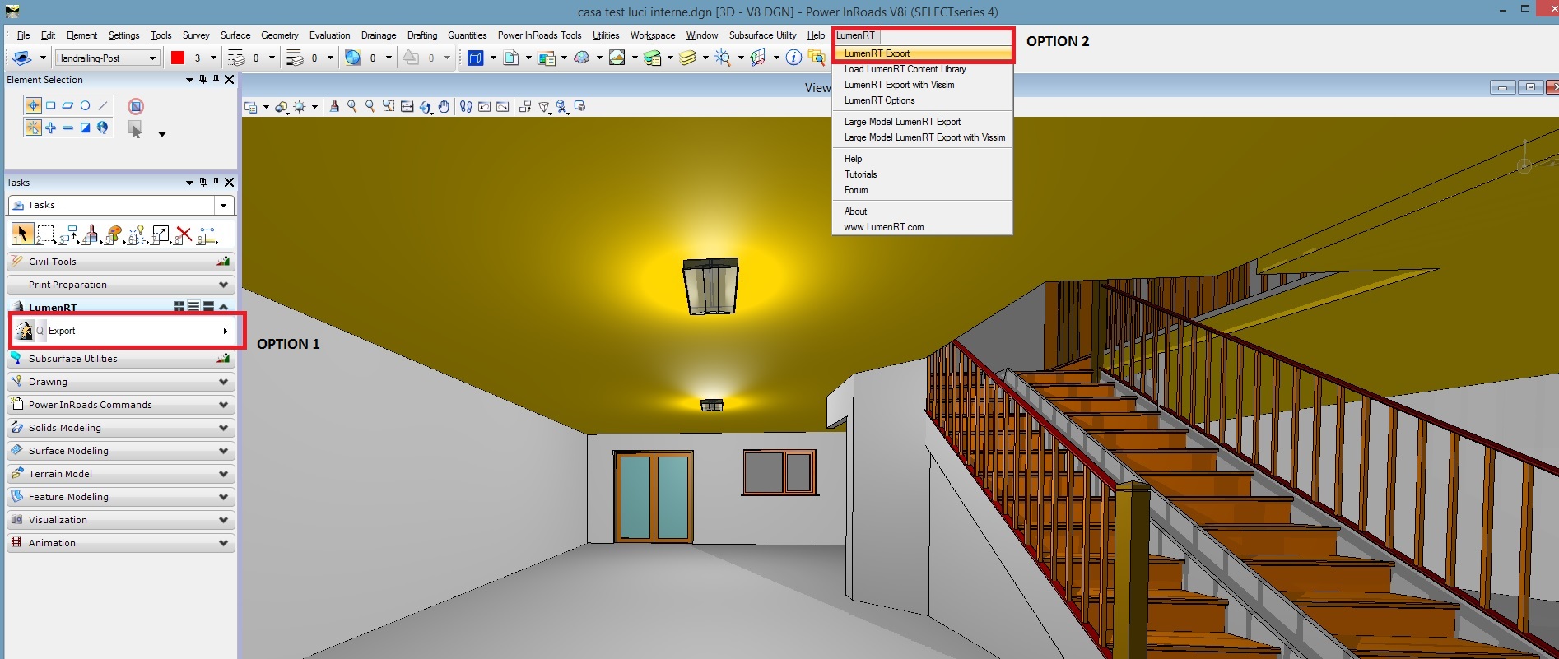
Task: Click the Element Selection arrow task icon
Action: pos(22,234)
